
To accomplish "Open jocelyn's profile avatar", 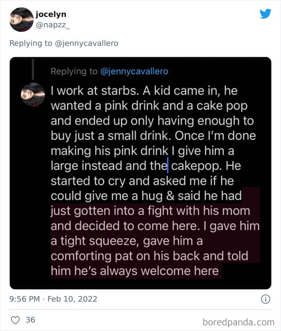I will [21, 19].
